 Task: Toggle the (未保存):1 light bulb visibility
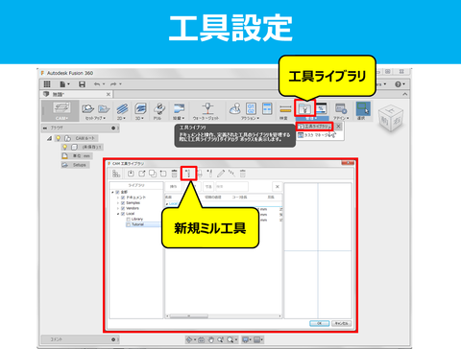64,147
